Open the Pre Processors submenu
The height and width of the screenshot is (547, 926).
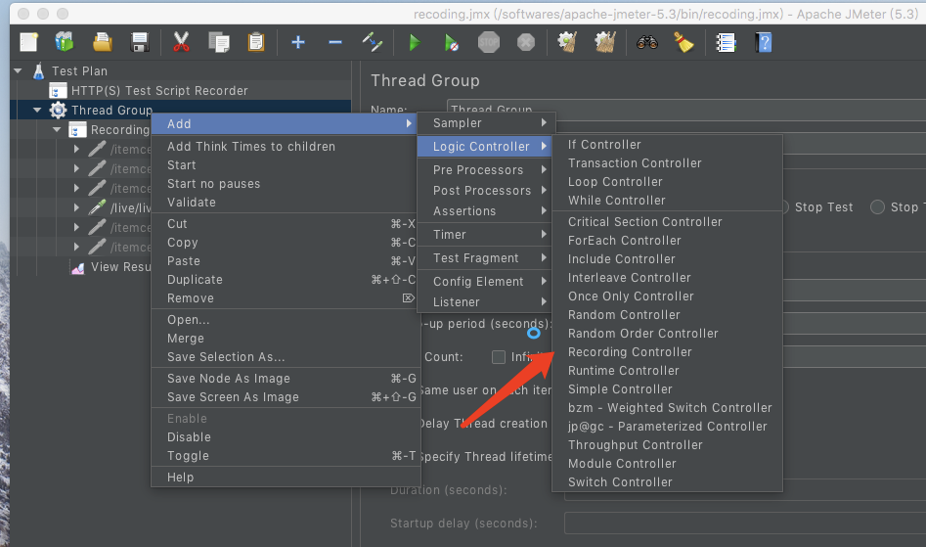484,170
